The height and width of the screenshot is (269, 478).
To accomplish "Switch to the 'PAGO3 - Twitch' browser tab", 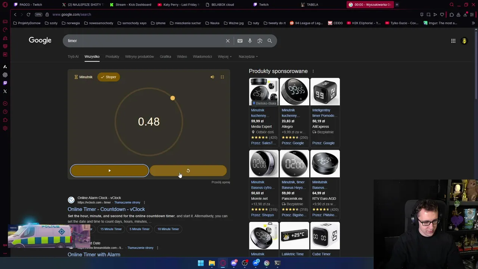I will point(31,4).
